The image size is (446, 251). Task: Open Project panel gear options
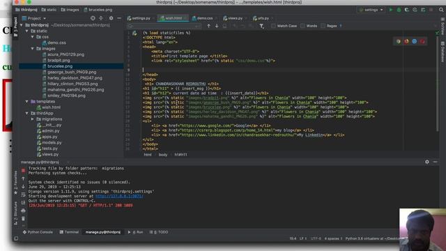111,18
